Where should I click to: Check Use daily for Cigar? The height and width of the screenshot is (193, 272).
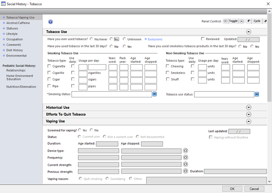73,79
